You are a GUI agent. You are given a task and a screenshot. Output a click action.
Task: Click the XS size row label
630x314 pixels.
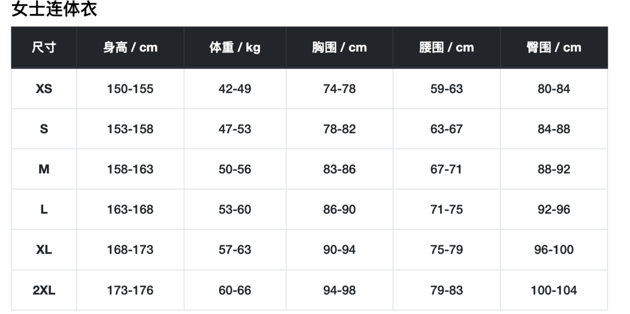coord(44,89)
